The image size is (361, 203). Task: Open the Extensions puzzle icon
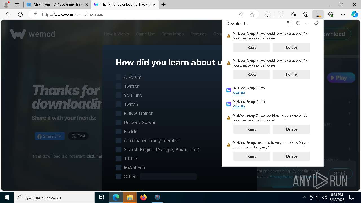click(x=267, y=14)
